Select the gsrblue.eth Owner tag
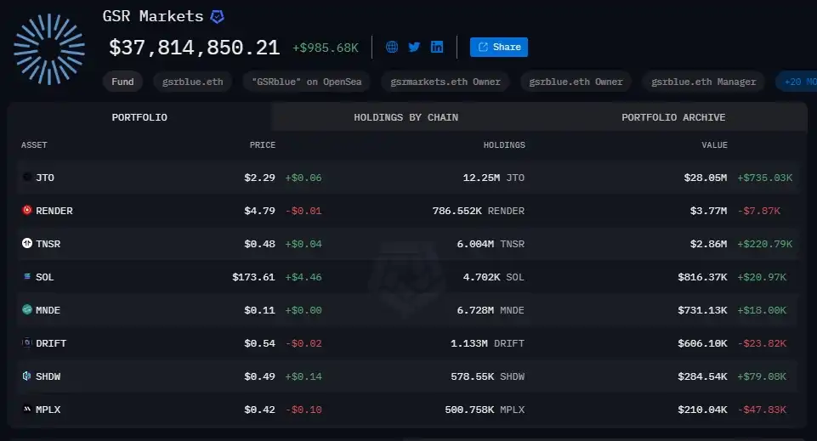This screenshot has height=441, width=817. point(576,82)
